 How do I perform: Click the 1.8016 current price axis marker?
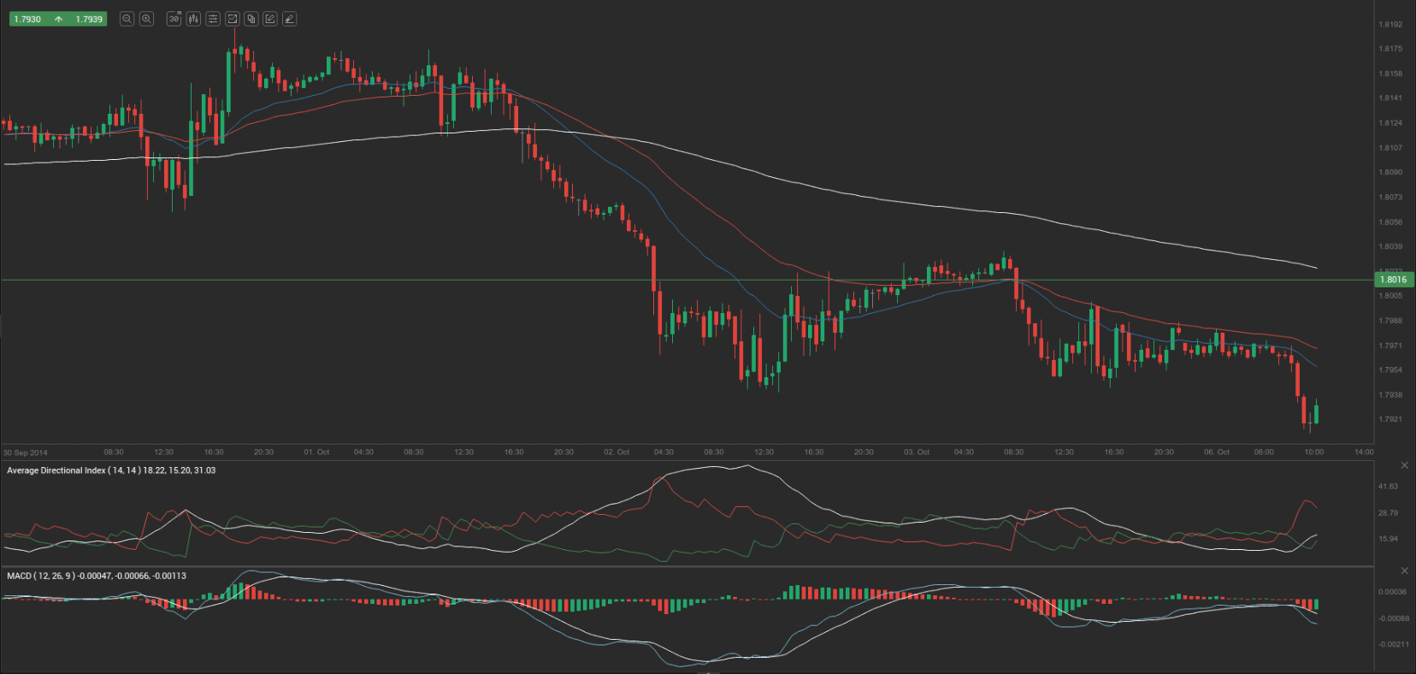click(x=1393, y=280)
